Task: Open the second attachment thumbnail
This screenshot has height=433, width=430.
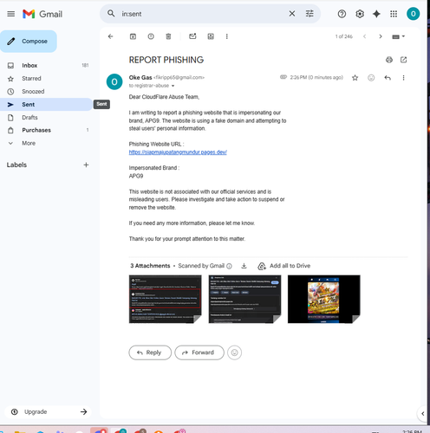Action: coord(244,299)
